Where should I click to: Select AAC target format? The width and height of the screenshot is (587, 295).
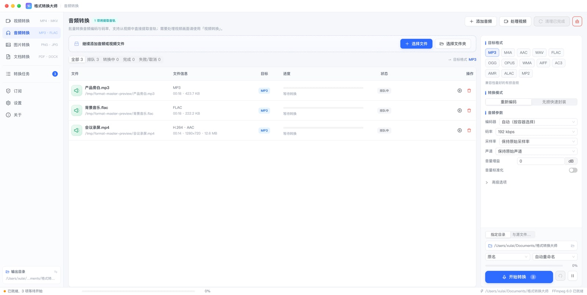[524, 53]
